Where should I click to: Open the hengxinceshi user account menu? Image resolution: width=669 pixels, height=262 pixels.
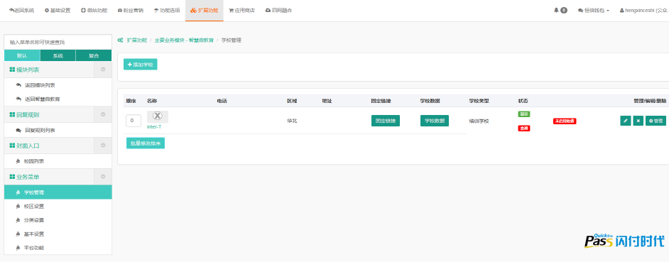coord(644,10)
